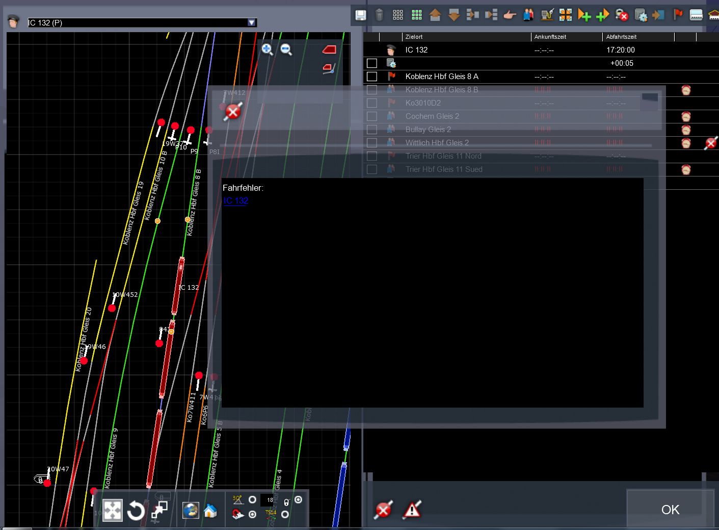Tick the checkbox for Koblenz Hbf Gleis 8 A
This screenshot has width=719, height=530.
point(372,77)
